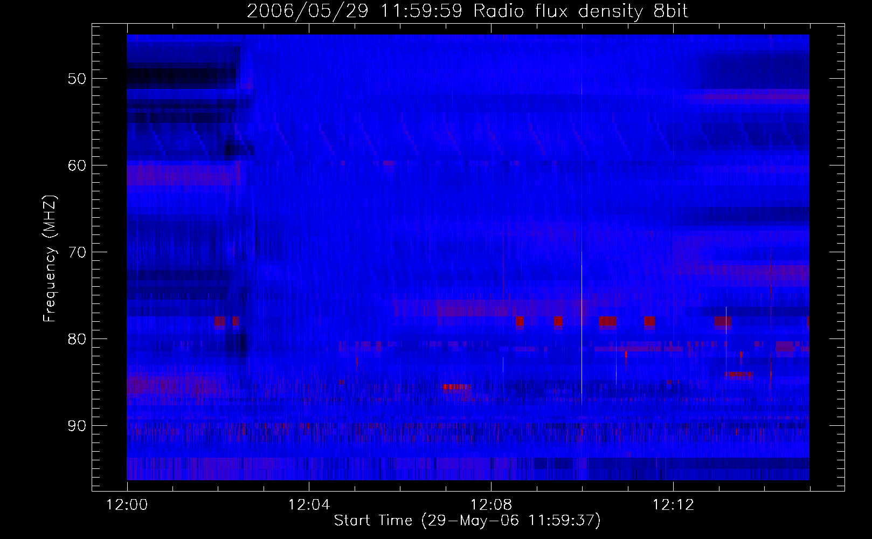Click the bright red burst near 85 MHz at 12:07
The height and width of the screenshot is (539, 872).
coord(456,387)
